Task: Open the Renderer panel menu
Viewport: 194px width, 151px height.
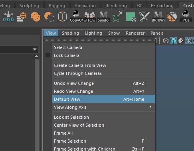Action: [x=135, y=33]
